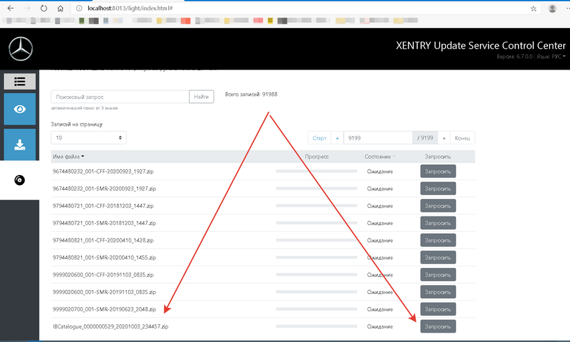Select filename 9794480821_001-CFF-20200410_1428.zip
The height and width of the screenshot is (342, 570).
click(x=103, y=240)
